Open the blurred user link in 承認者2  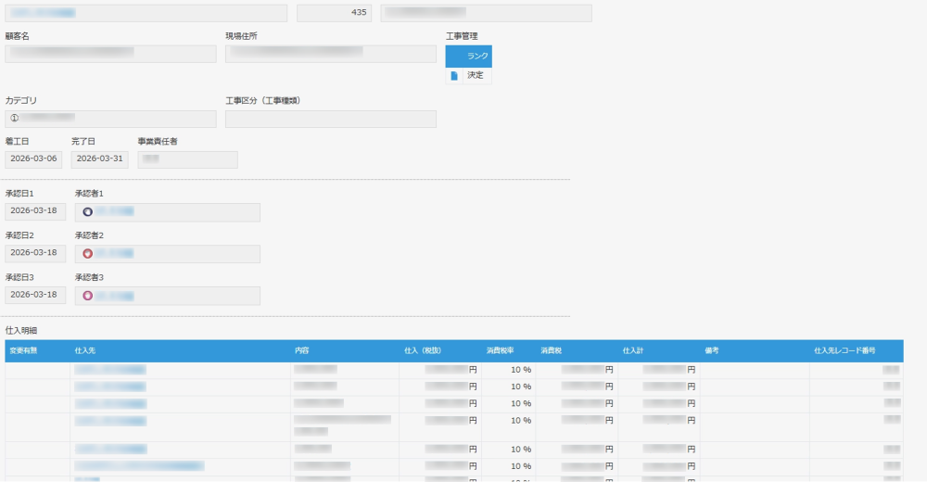point(115,253)
